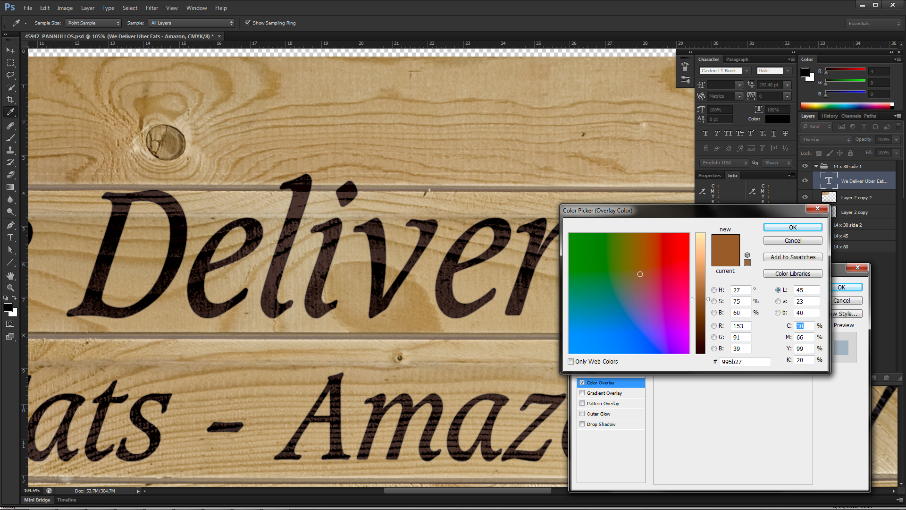Enable Only Web Colors checkbox
Screen dimensions: 906x510
(571, 362)
